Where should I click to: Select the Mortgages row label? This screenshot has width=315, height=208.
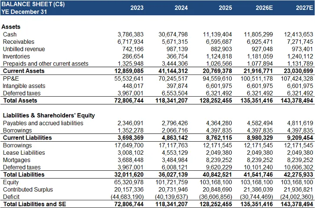pyautogui.click(x=16, y=160)
